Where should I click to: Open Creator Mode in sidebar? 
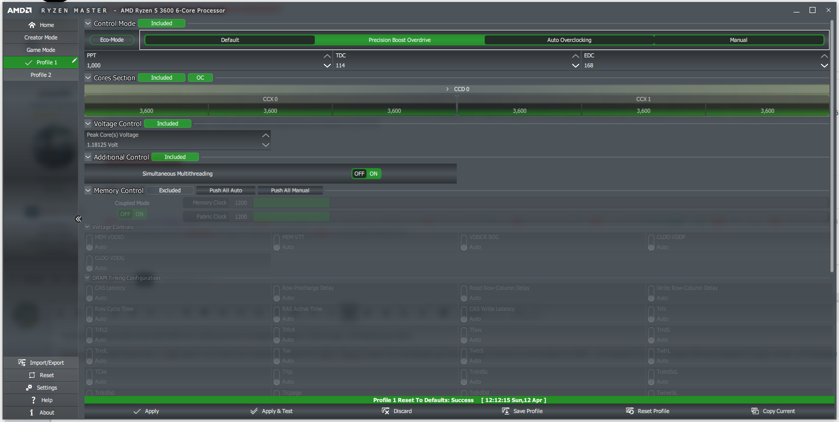41,37
